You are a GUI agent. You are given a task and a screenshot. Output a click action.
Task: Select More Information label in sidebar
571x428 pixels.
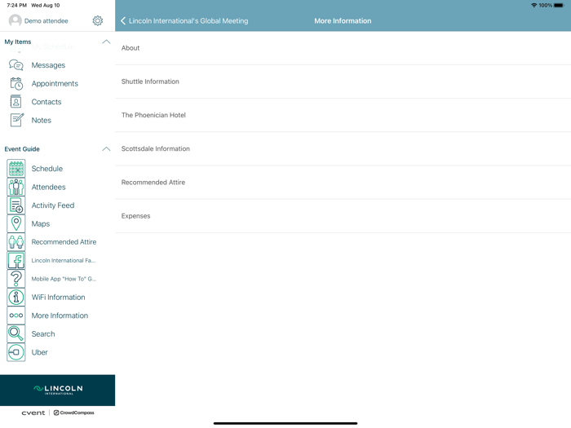click(x=60, y=315)
